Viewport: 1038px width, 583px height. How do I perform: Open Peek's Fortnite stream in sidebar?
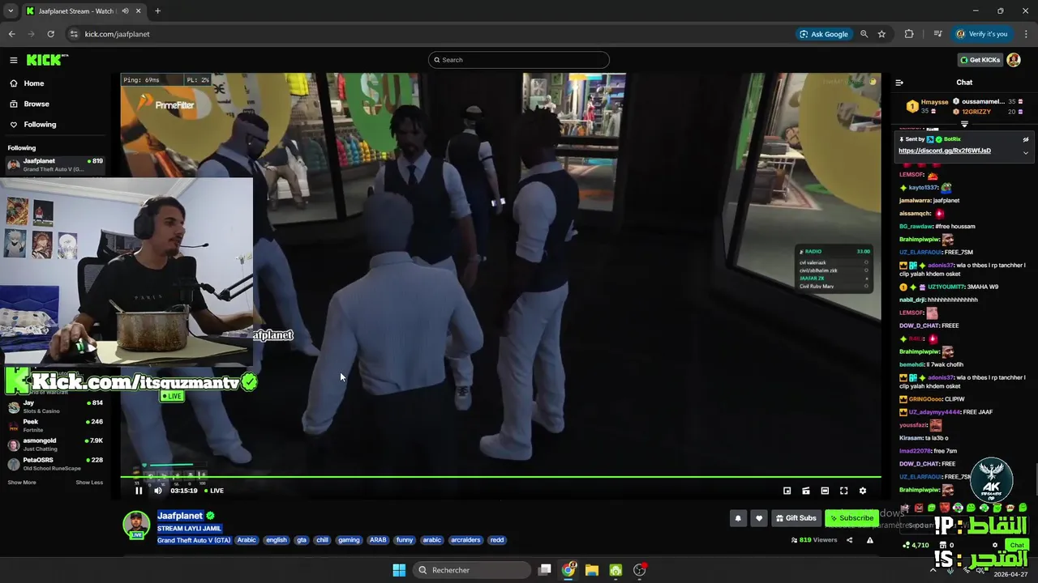click(55, 425)
